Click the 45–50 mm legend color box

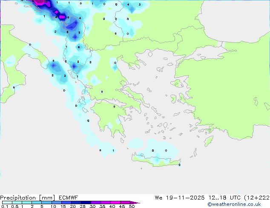tap(125, 202)
